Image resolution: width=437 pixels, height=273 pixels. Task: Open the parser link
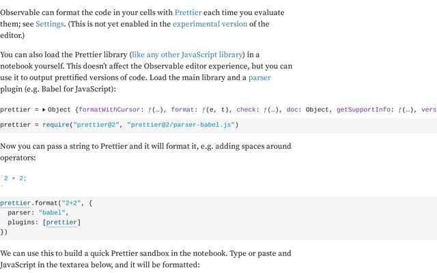click(x=259, y=77)
